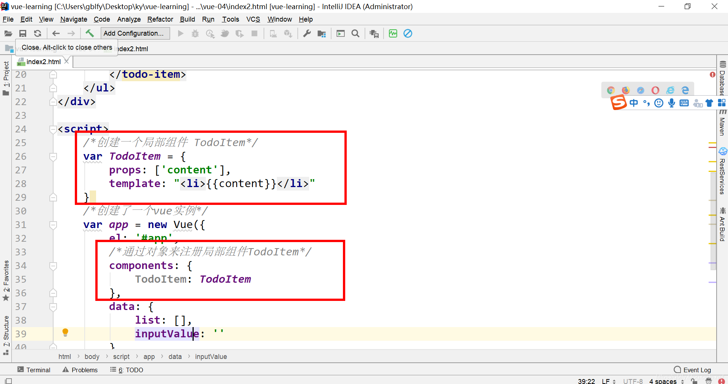The height and width of the screenshot is (384, 728).
Task: Open the TODO tool window
Action: coord(127,370)
